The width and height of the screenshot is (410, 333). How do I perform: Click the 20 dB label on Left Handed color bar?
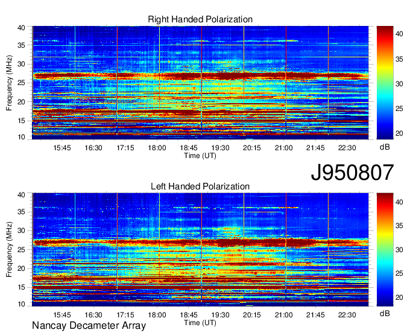[399, 297]
